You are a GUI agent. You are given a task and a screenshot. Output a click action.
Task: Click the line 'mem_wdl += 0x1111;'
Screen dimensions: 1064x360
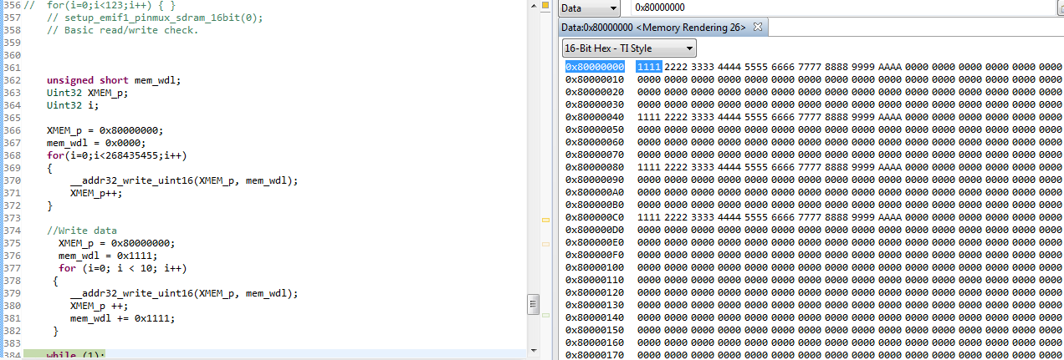coord(123,318)
